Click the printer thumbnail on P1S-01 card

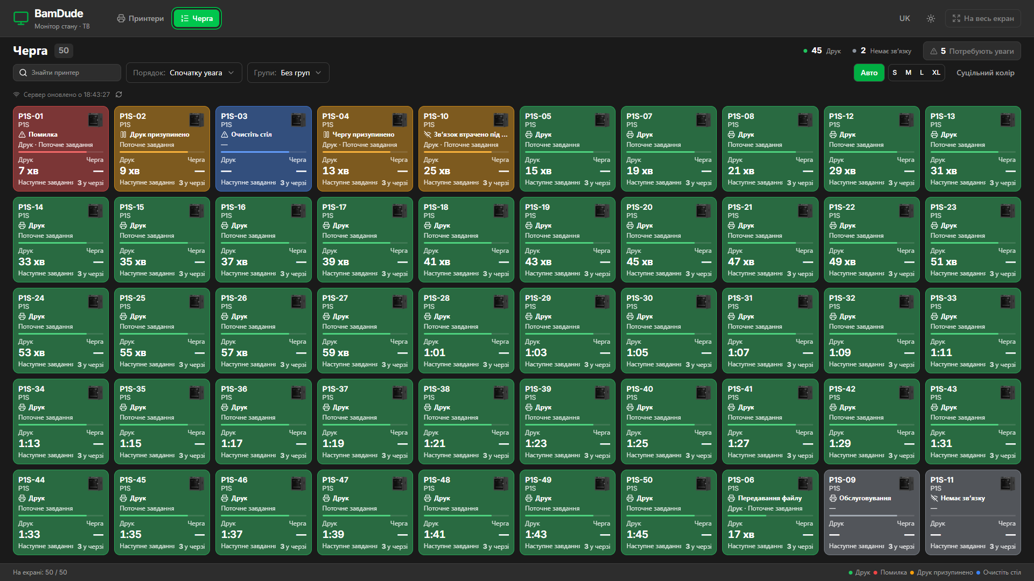pos(95,119)
